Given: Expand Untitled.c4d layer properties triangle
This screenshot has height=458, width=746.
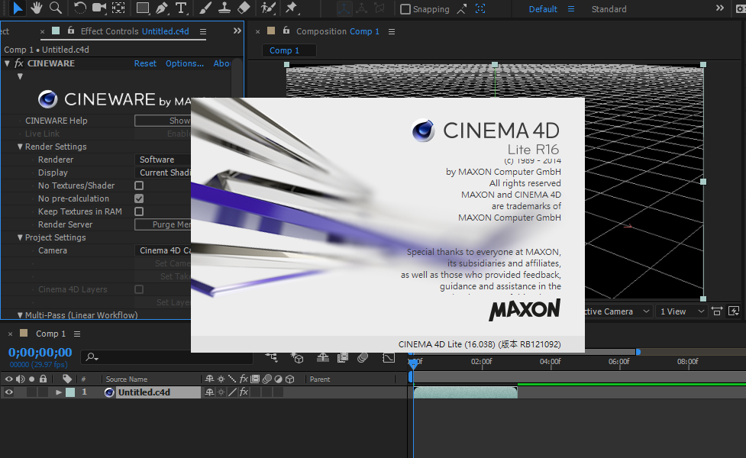Looking at the screenshot, I should tap(59, 392).
